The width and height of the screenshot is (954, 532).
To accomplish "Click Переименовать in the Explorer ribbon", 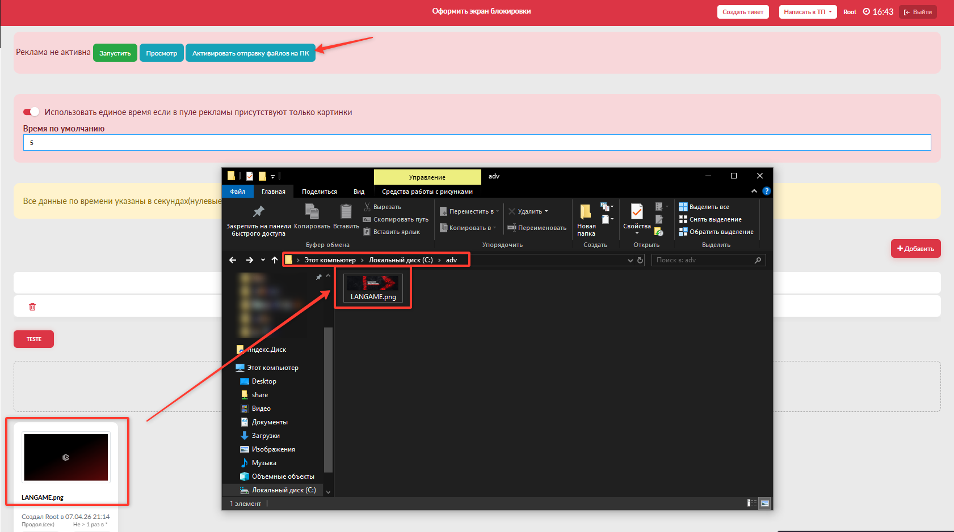I will click(537, 228).
